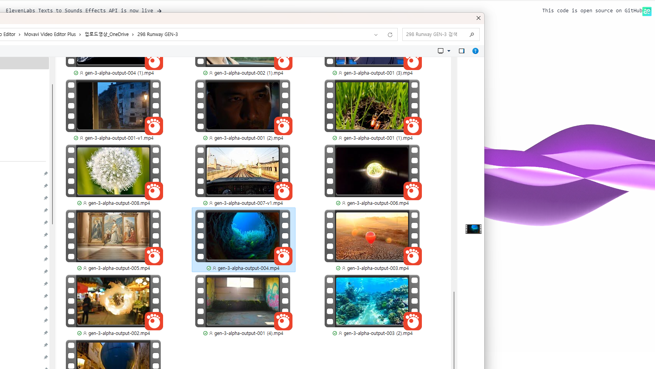Open ElevenLabs Sound Effects API announcement link
The image size is (655, 369).
coord(83,11)
